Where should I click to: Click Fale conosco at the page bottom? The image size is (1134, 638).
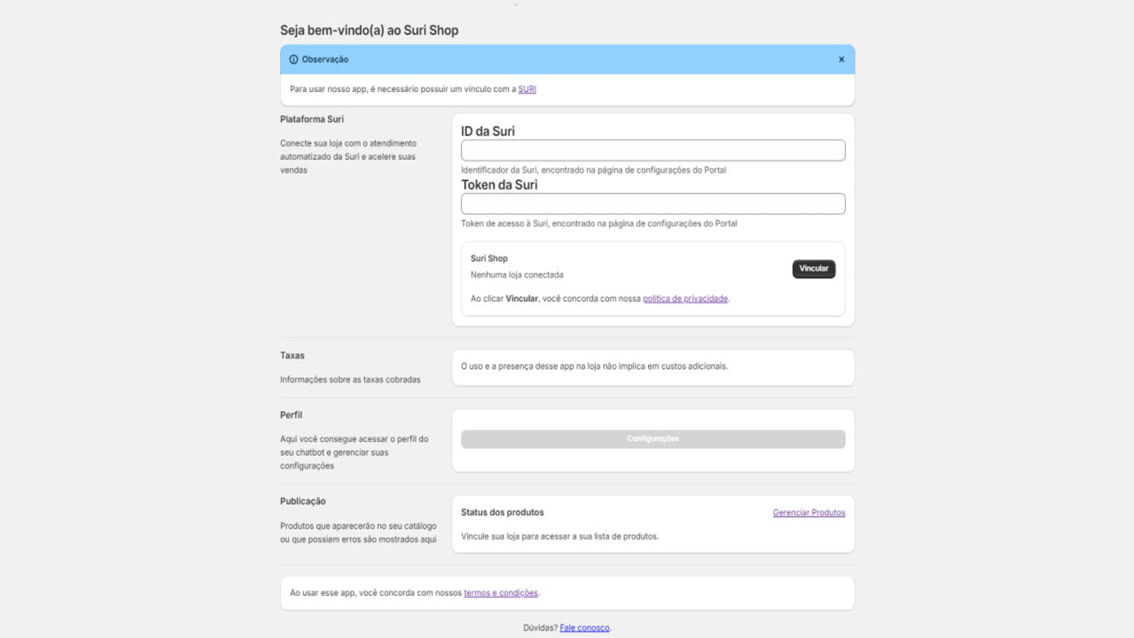pos(585,627)
